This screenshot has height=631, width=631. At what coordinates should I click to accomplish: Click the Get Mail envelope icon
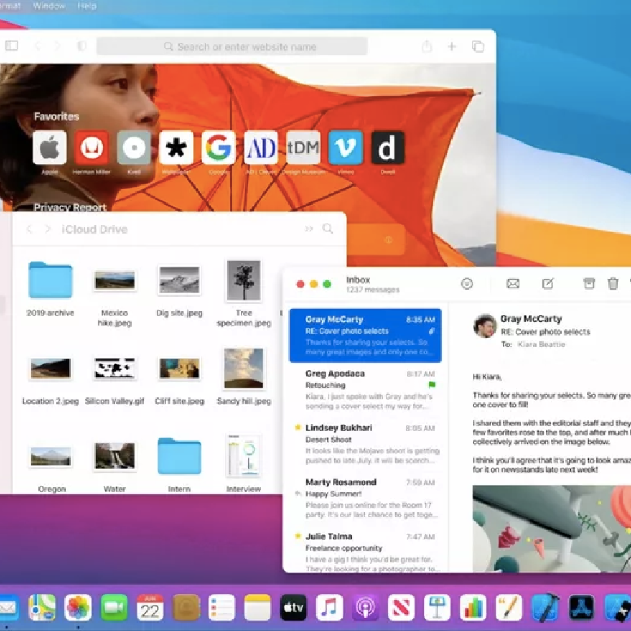(513, 284)
